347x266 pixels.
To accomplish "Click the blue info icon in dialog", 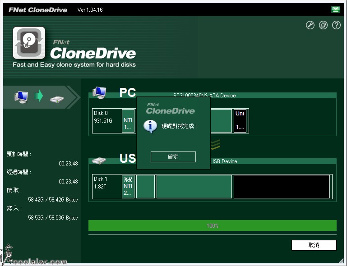I will point(150,127).
